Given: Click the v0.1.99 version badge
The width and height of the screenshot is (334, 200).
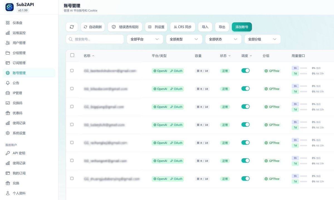Looking at the screenshot, I should 23,11.
